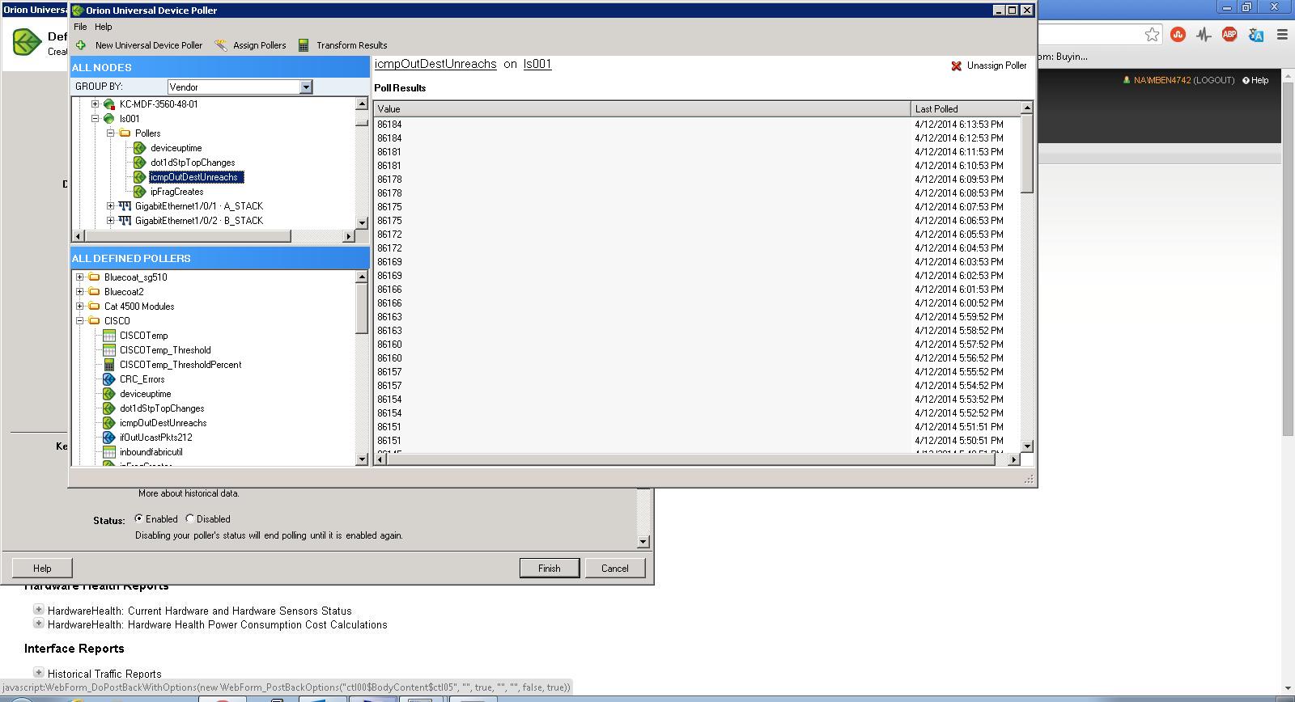Click the CRC_Errors poller icon
1295x702 pixels.
[x=108, y=379]
